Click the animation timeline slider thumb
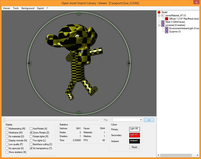Viewport: 201px width, 159px height. [4, 120]
